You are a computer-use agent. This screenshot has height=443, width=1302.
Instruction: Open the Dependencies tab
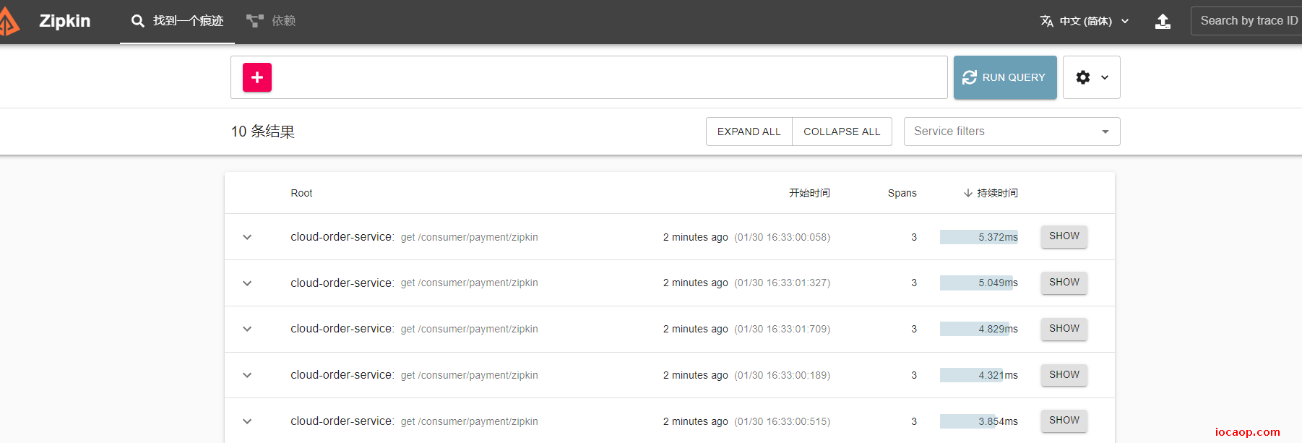(271, 21)
